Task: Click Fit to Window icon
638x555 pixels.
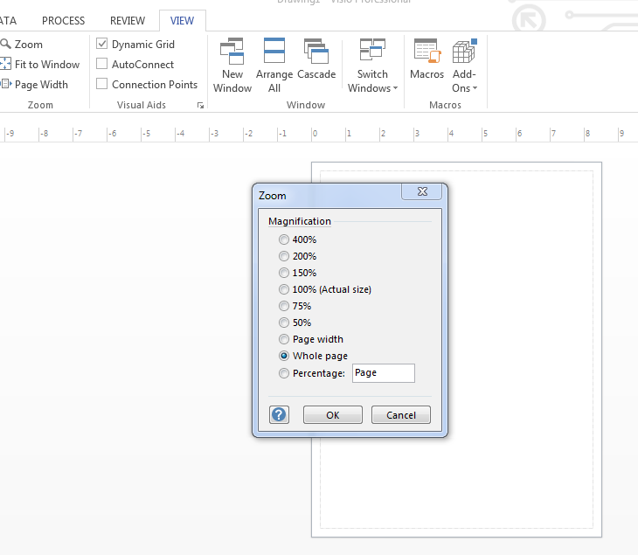Action: pyautogui.click(x=6, y=64)
